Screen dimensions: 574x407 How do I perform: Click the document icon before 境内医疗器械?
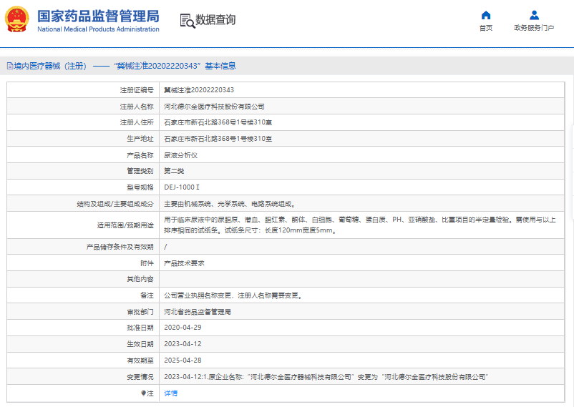pos(9,66)
